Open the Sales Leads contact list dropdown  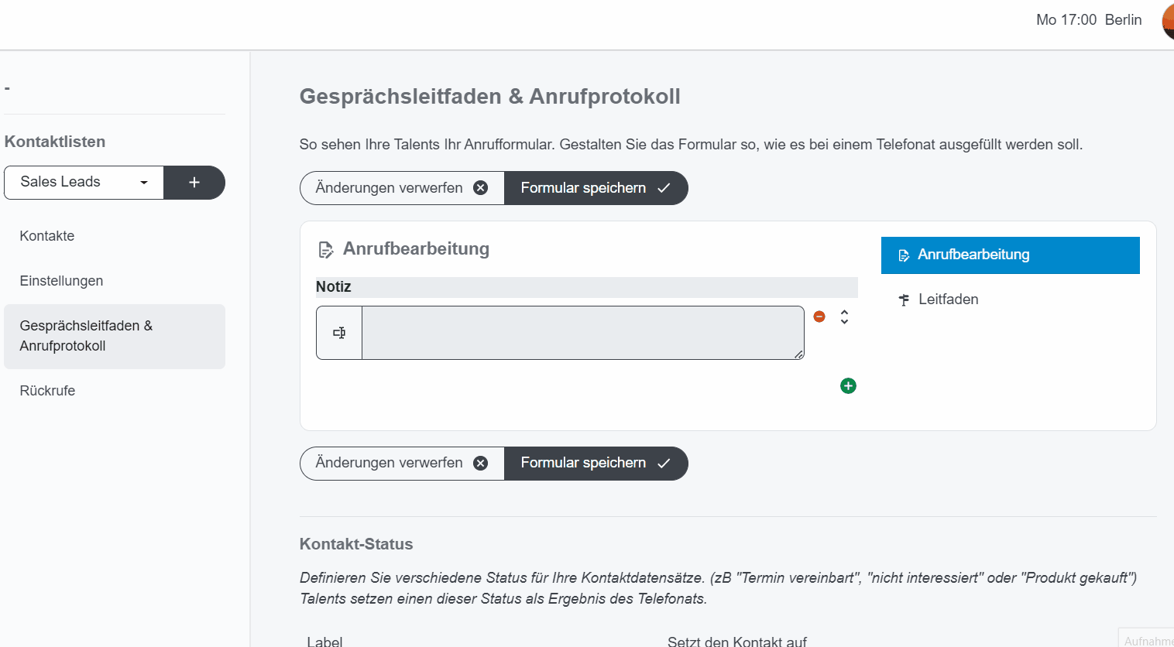tap(83, 182)
